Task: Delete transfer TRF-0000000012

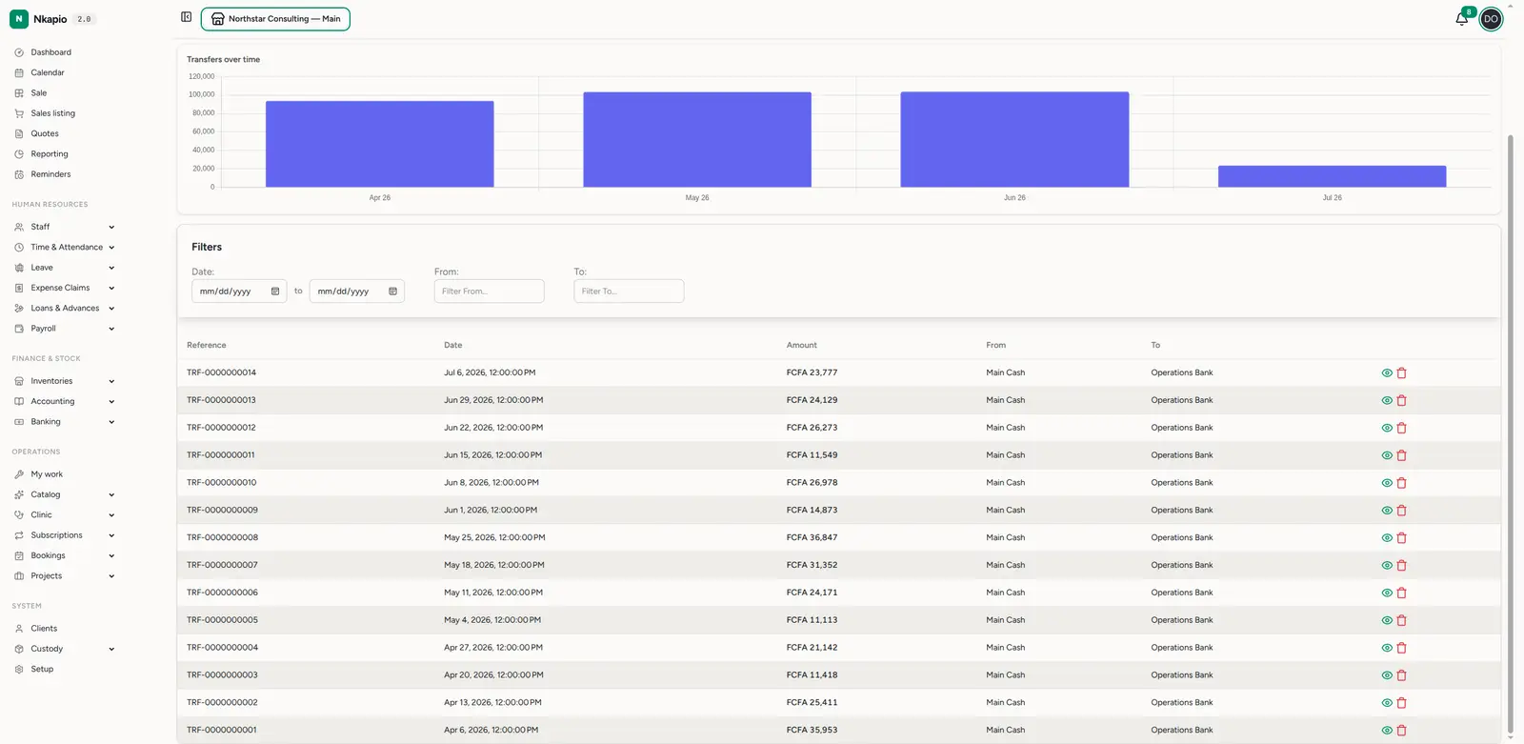Action: 1401,429
